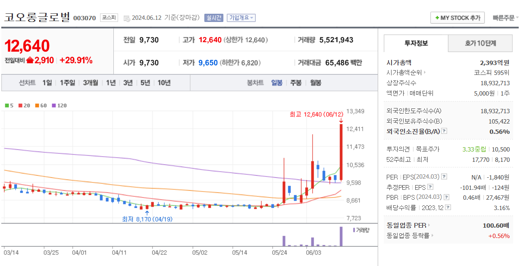Click the 목표주가 label

click(428, 149)
